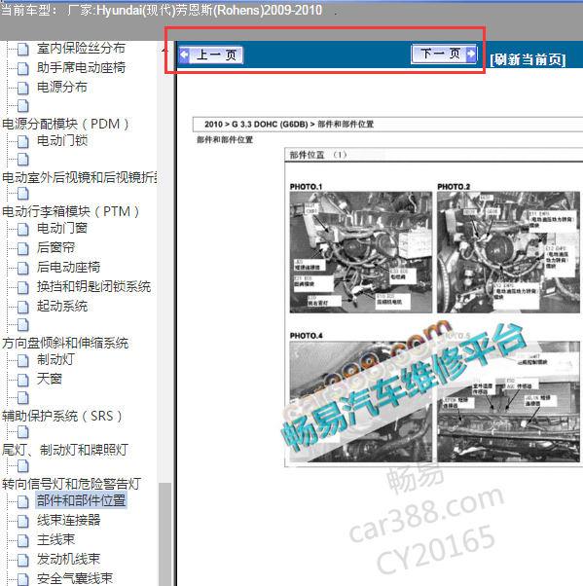Select 电源分配模块（PDM） entry

point(66,124)
